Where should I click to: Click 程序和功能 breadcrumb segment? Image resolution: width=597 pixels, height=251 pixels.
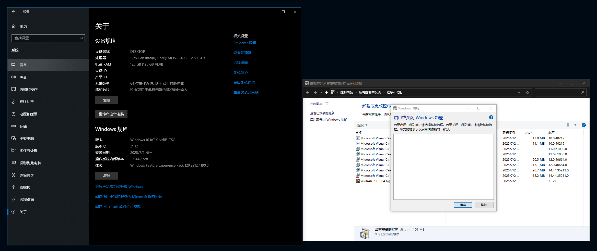click(x=395, y=92)
